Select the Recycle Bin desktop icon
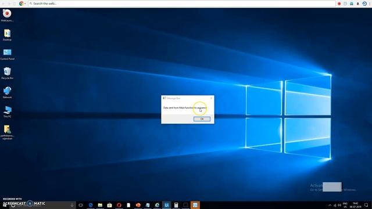 tap(7, 73)
